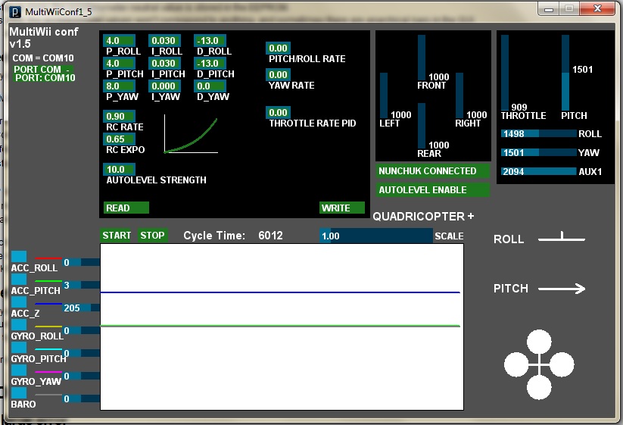
Task: Select the I_ROLL value field 0.030
Action: (x=165, y=41)
